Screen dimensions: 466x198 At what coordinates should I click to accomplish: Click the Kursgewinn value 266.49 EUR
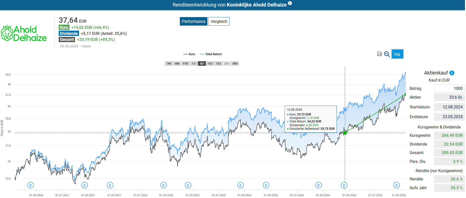(x=449, y=135)
